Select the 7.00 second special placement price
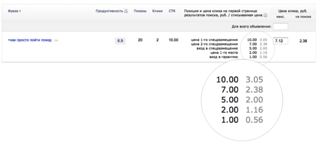The image size is (321, 145). 252,44
